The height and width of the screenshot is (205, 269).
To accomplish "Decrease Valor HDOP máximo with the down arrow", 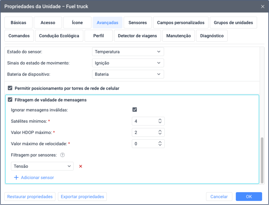I will pos(160,134).
